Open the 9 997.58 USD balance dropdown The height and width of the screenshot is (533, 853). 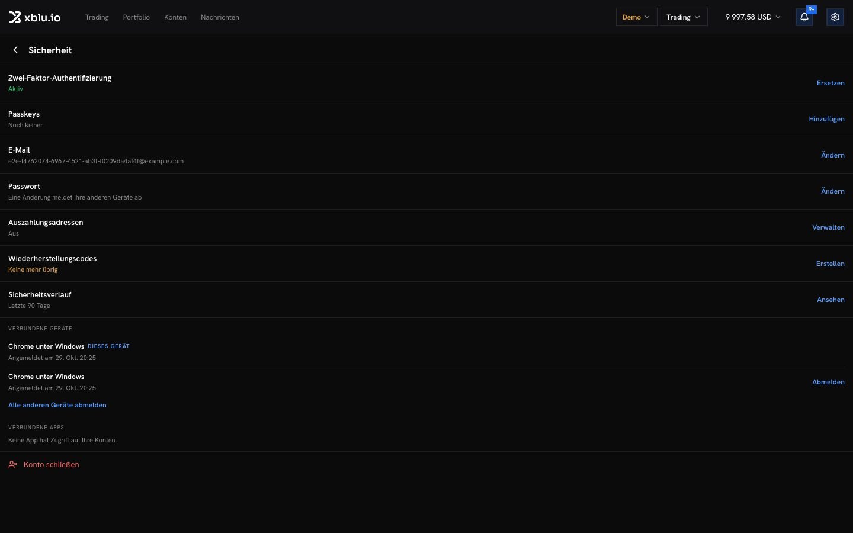pyautogui.click(x=753, y=17)
